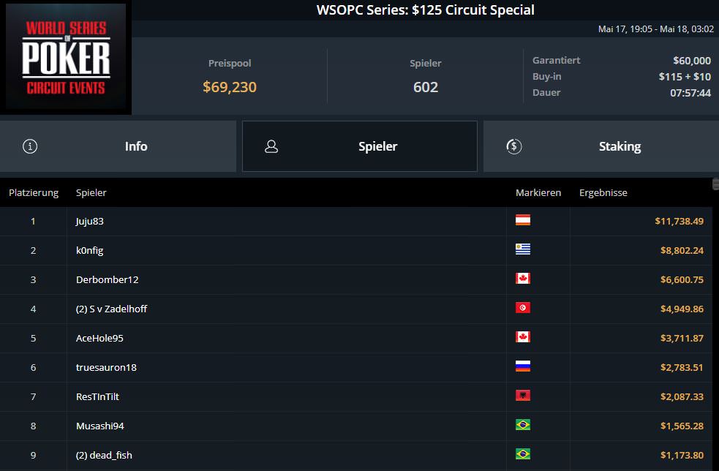719x471 pixels.
Task: Sort by the Platzierung column header
Action: coord(34,192)
